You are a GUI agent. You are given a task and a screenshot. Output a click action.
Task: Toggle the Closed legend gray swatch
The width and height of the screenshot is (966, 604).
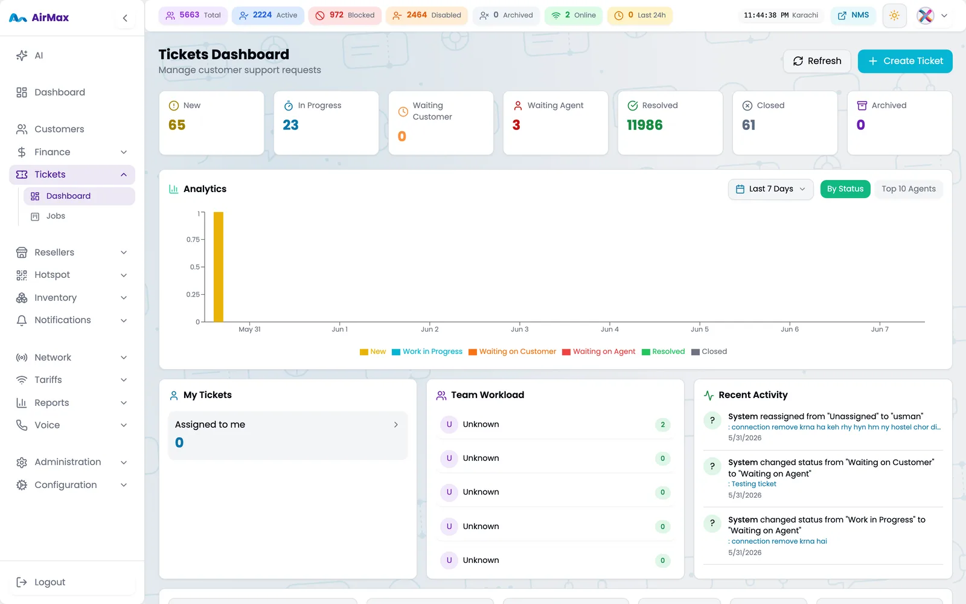(x=695, y=352)
